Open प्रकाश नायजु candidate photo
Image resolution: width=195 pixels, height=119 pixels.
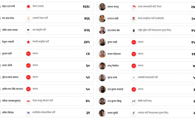point(102,7)
